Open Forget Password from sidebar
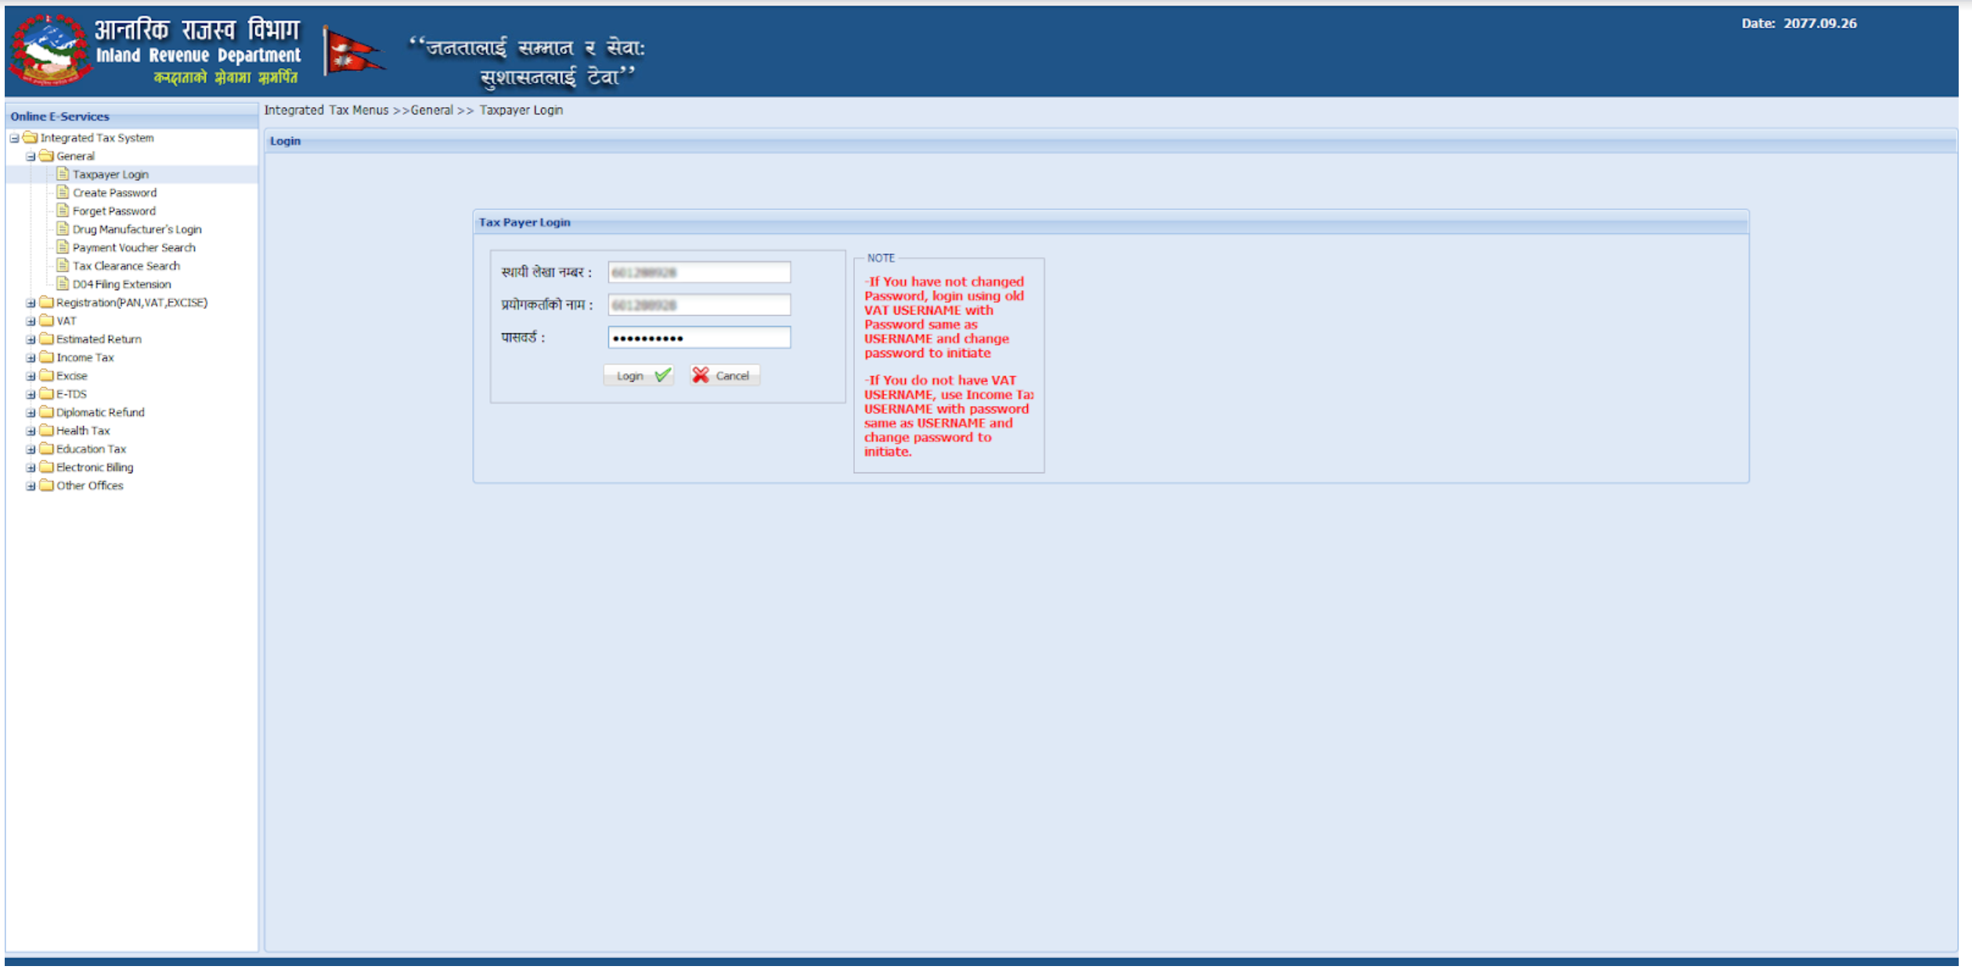 (x=114, y=212)
